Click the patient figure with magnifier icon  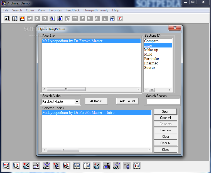coord(57,166)
